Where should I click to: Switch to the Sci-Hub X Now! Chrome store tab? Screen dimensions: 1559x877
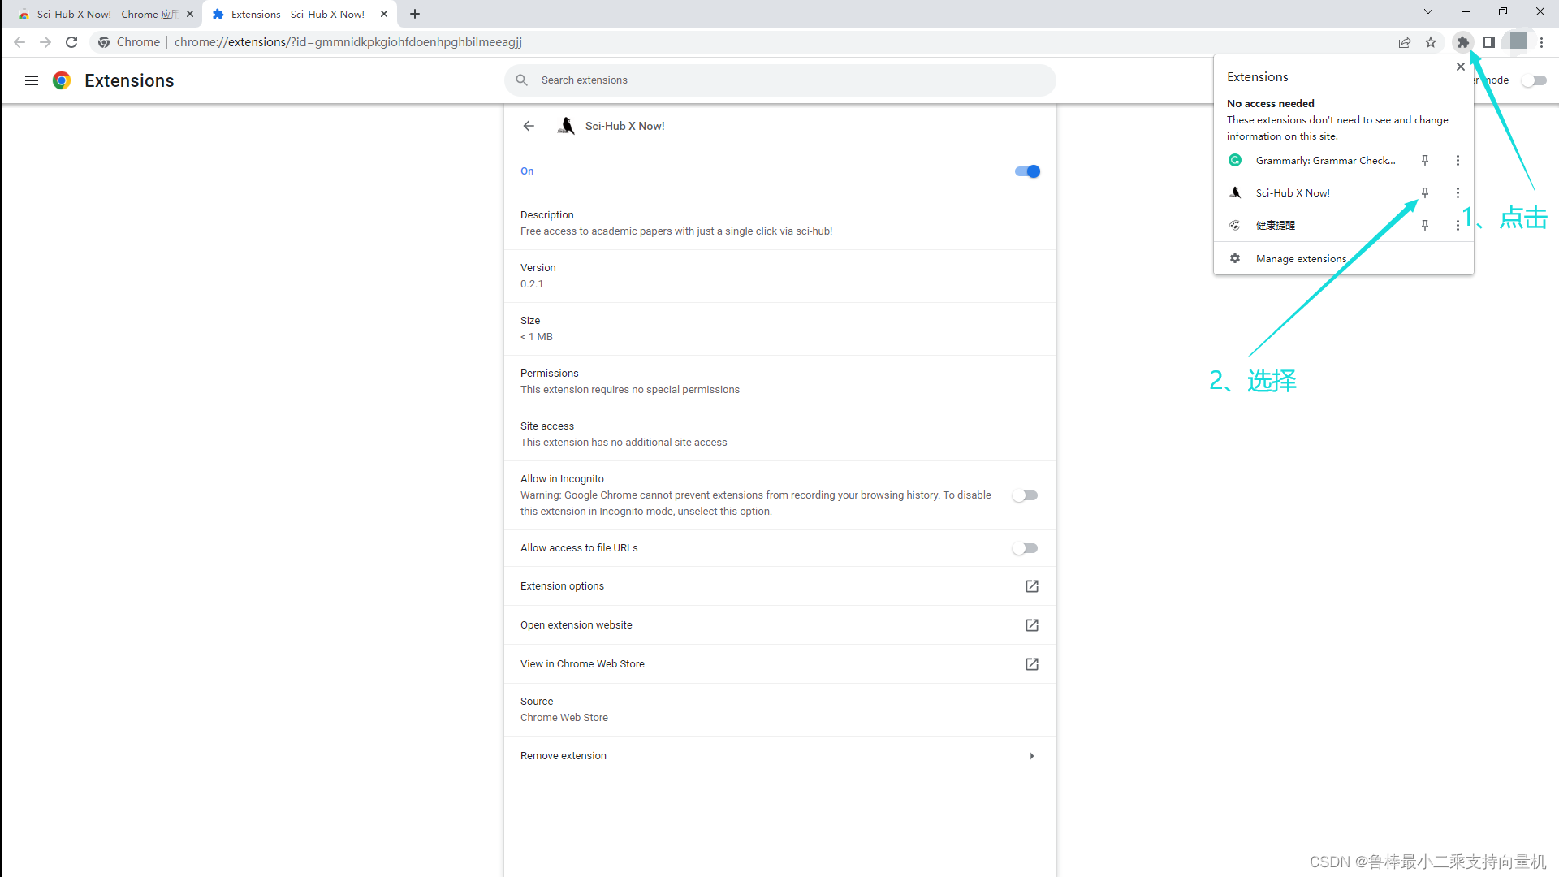107,14
